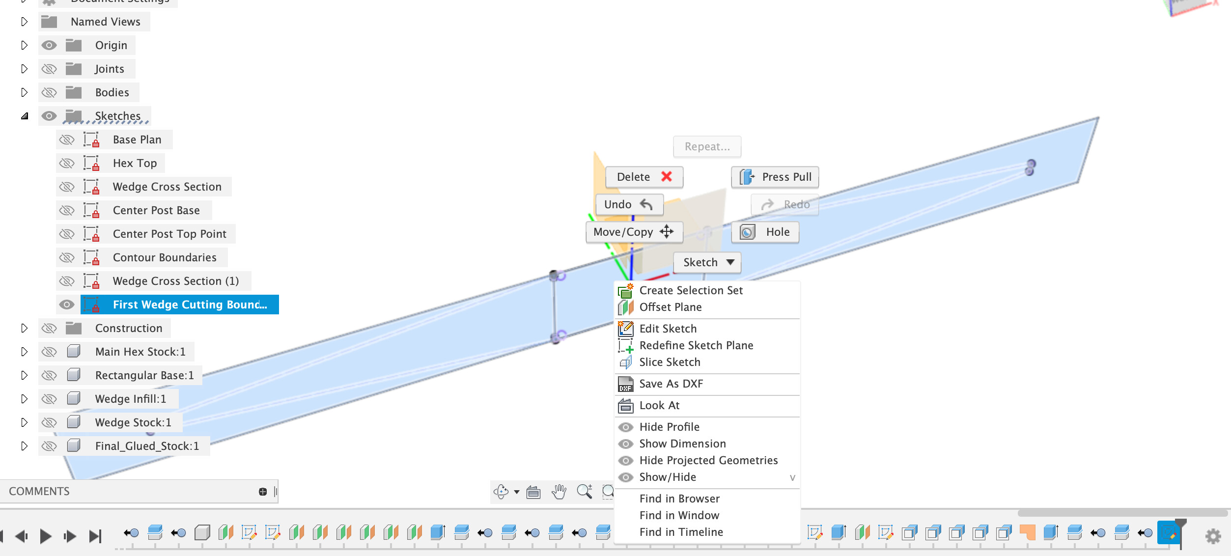Expand the Named Views folder

24,22
